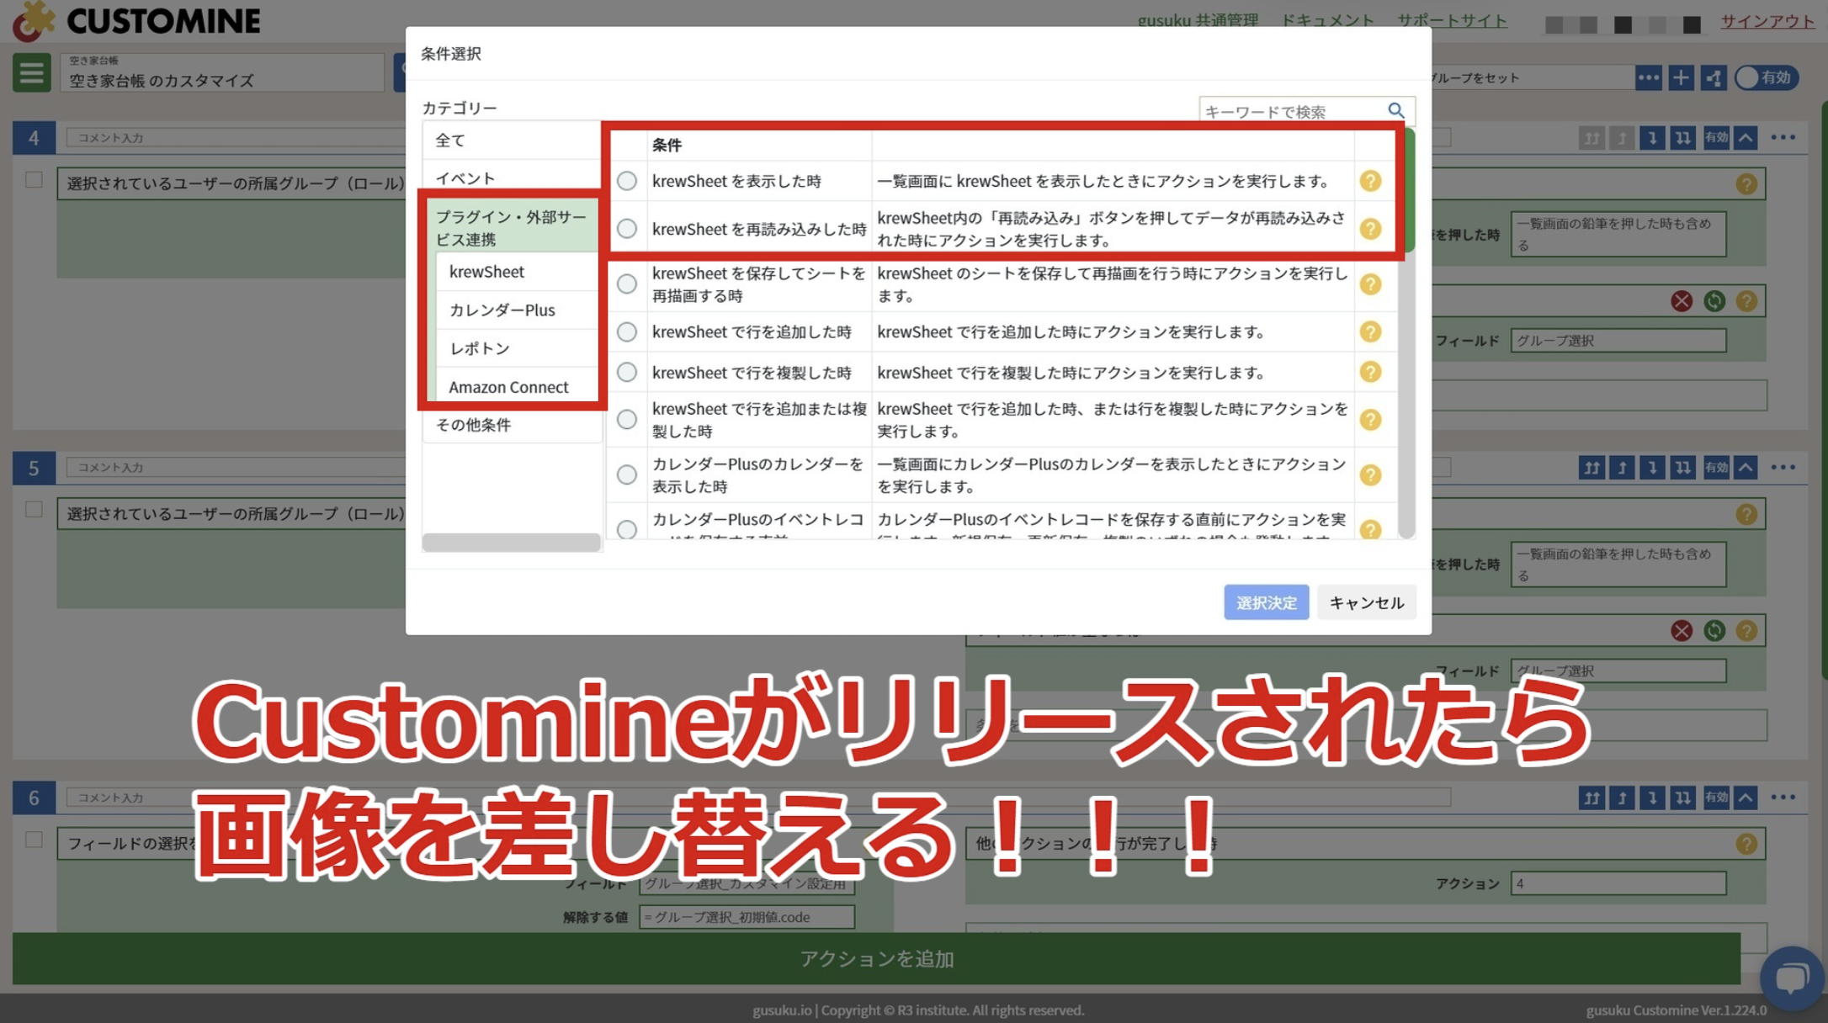Move action 5 down with arrow icon
The image size is (1828, 1023).
tap(1652, 468)
